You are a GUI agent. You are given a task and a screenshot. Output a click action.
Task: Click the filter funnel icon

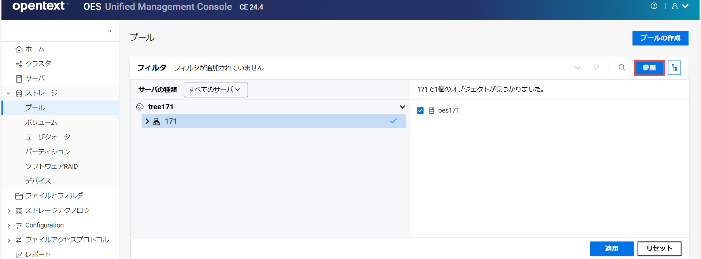pos(596,68)
